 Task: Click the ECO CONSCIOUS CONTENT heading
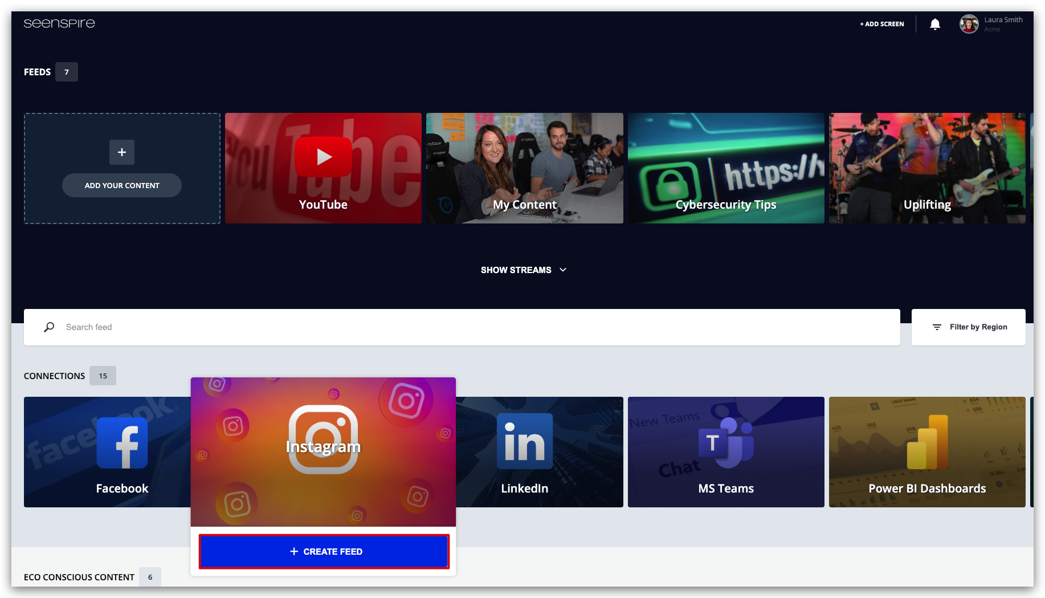[x=79, y=577]
